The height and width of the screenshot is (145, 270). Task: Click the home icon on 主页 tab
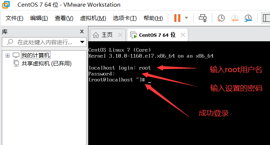coord(96,35)
